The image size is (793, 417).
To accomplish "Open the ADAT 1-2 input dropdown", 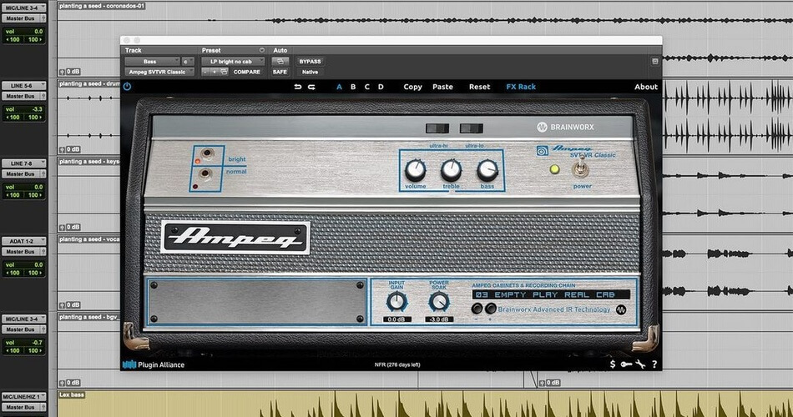I will coord(23,241).
